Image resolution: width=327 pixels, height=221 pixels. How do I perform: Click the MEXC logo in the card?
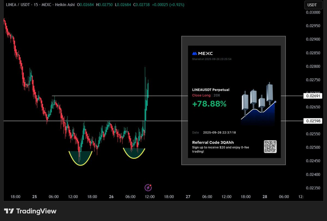point(202,54)
